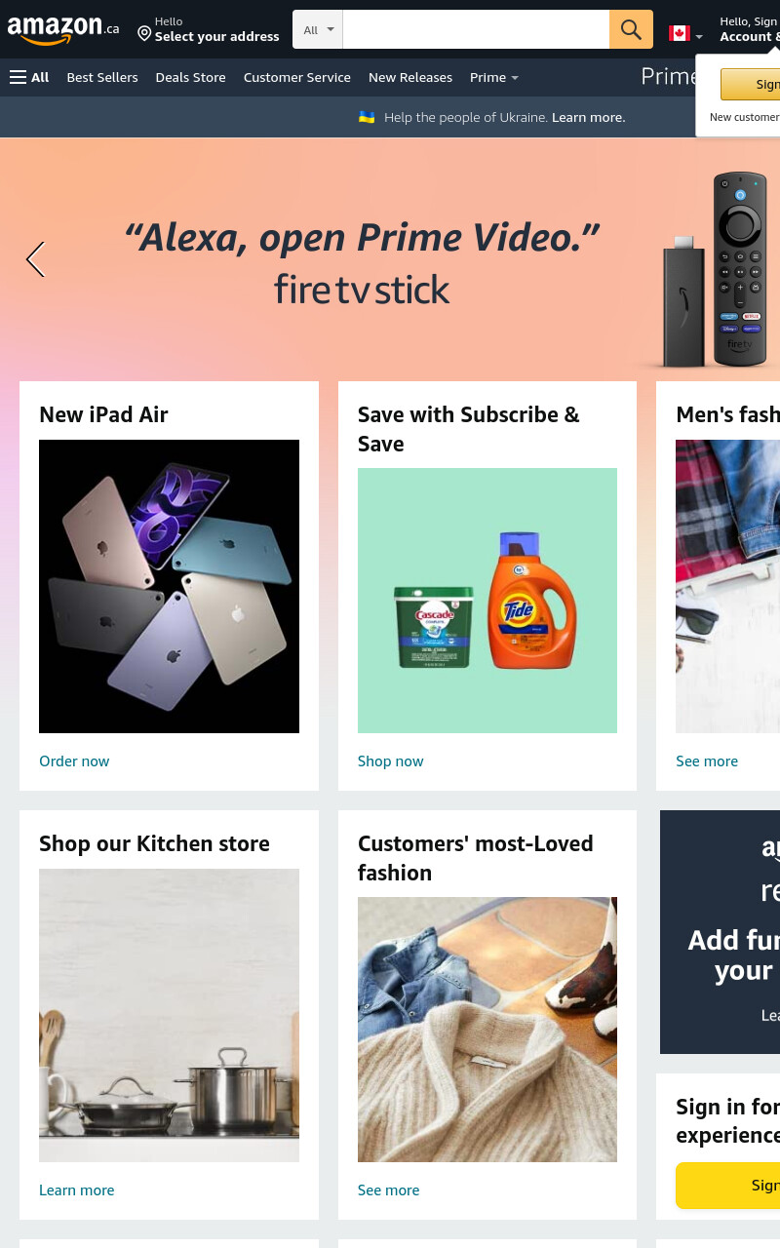
Task: Expand the language flag dropdown arrow
Action: click(699, 37)
